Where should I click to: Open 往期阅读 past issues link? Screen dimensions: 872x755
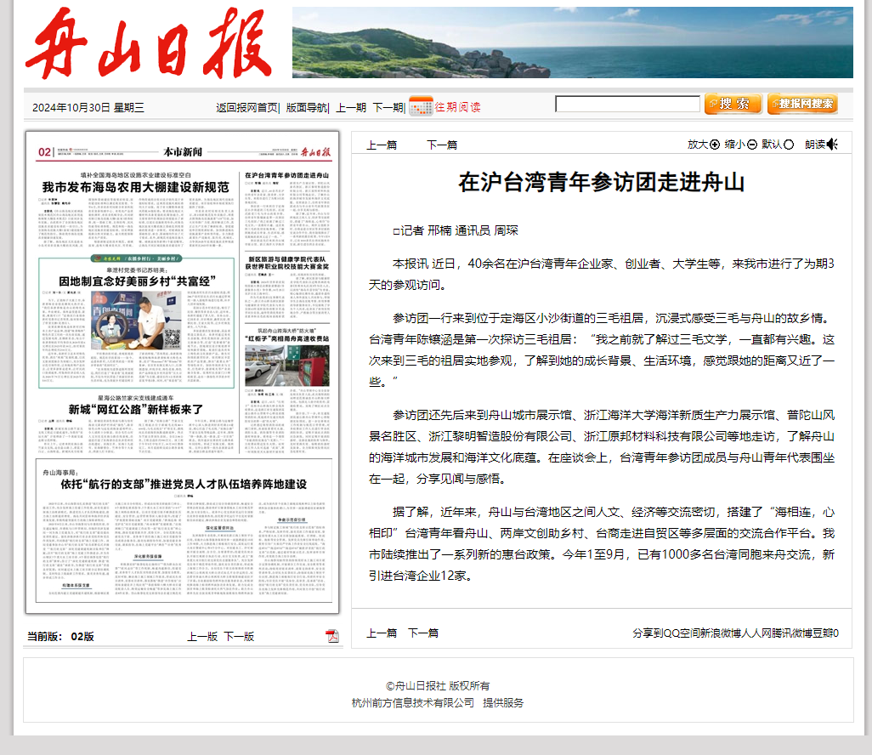click(458, 107)
